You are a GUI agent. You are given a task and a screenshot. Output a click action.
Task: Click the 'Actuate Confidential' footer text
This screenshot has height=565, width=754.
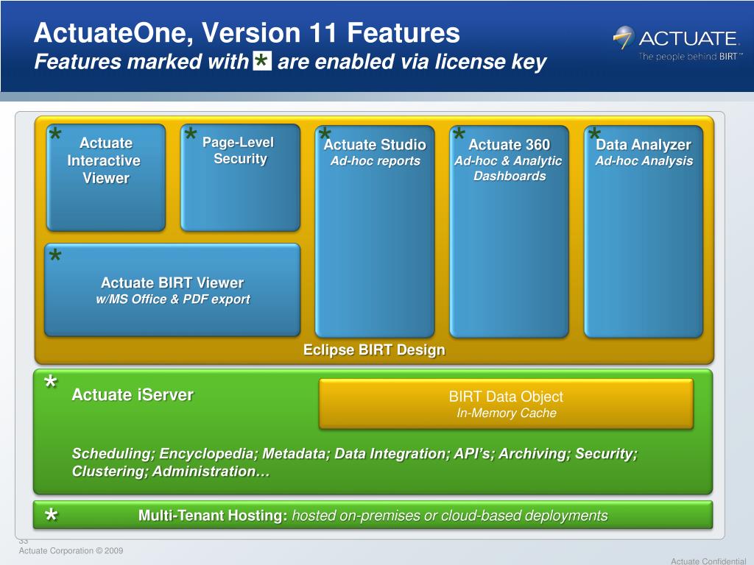(708, 561)
